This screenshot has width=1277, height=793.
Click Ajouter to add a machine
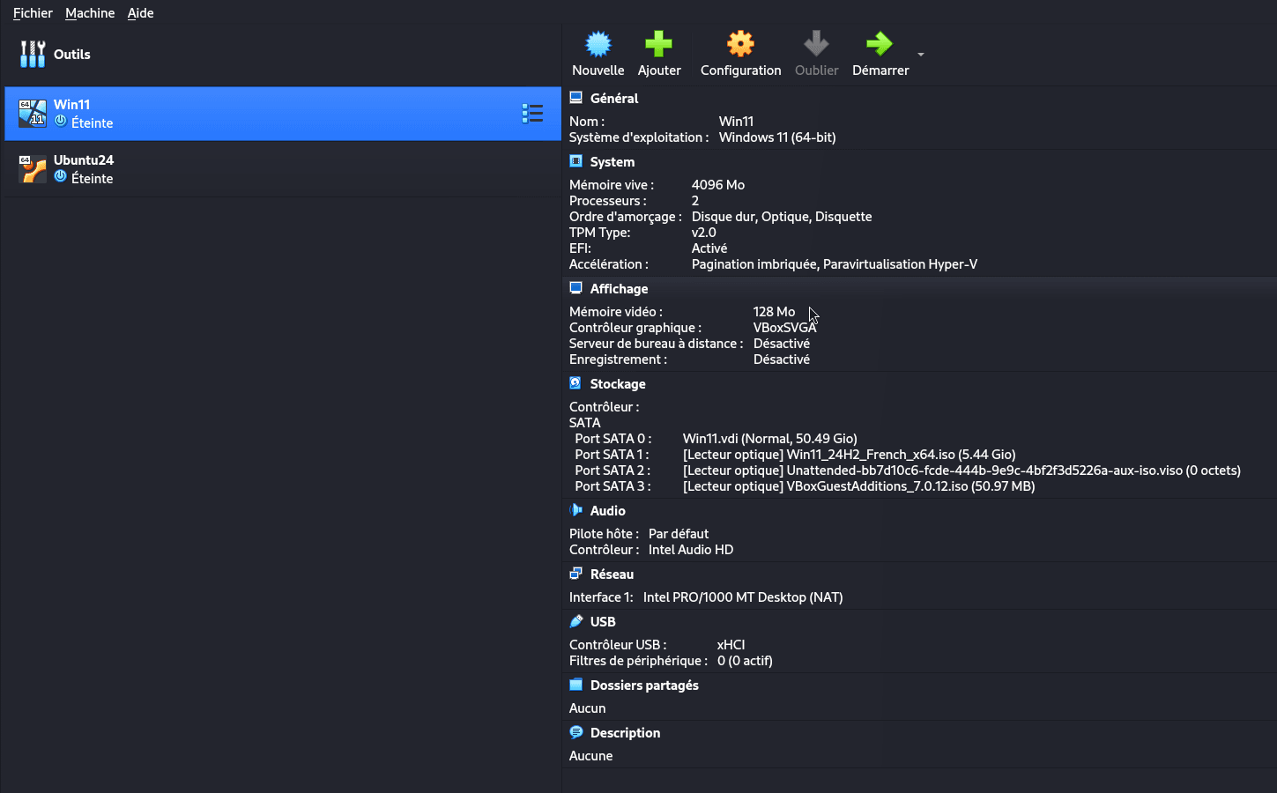pyautogui.click(x=659, y=54)
